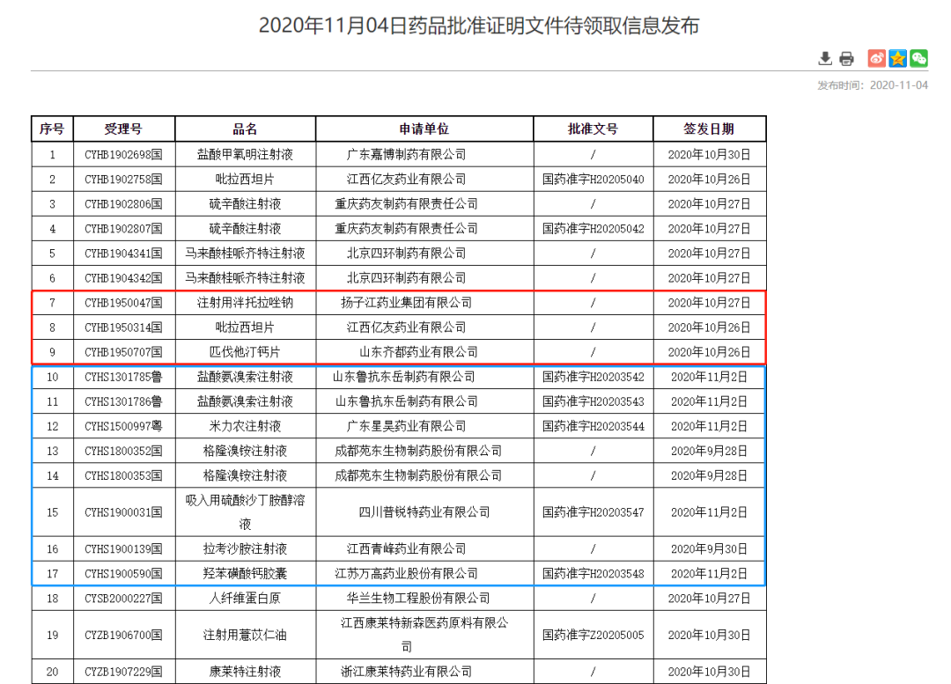Select cell 江苏万高药业股份有限公司
This screenshot has height=684, width=951.
424,574
